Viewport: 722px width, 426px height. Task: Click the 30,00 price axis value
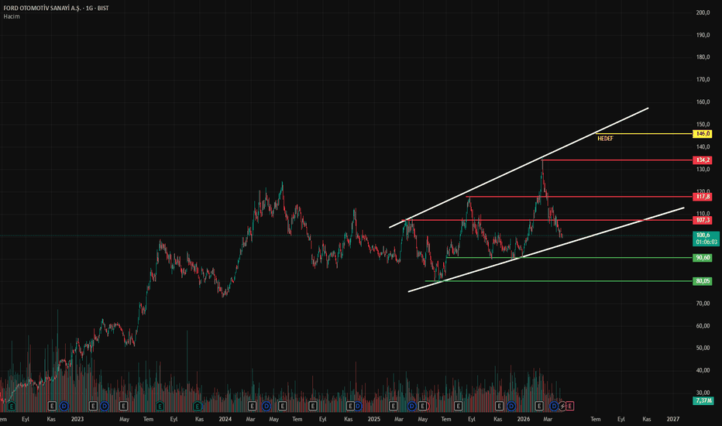(x=703, y=393)
